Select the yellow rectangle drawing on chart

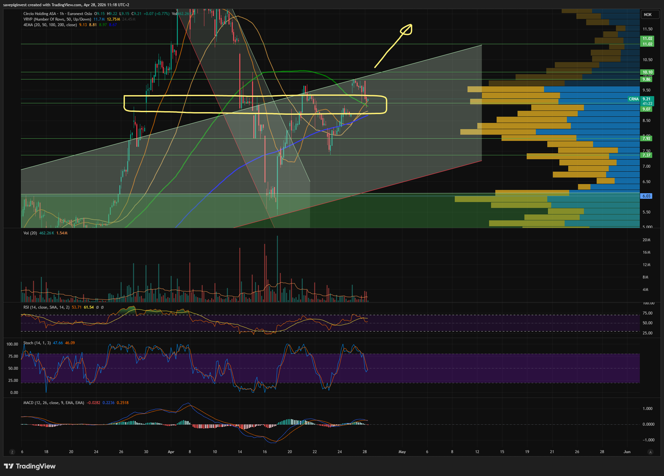pyautogui.click(x=255, y=96)
